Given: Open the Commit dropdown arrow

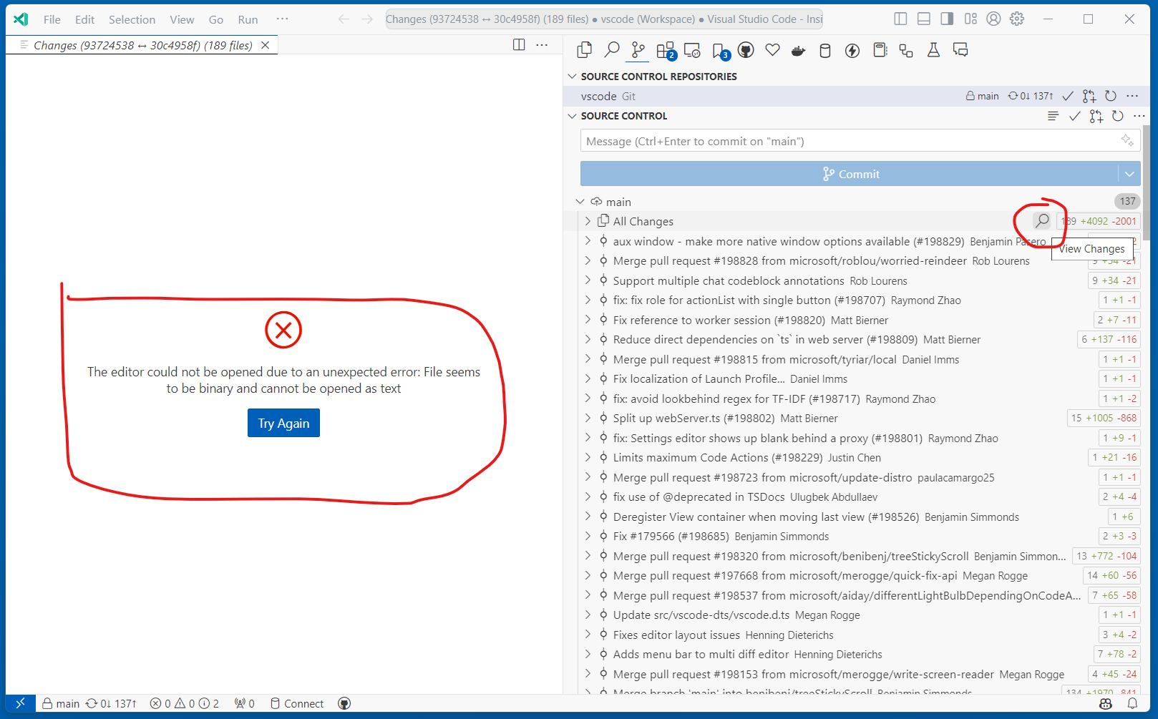Looking at the screenshot, I should [1129, 173].
